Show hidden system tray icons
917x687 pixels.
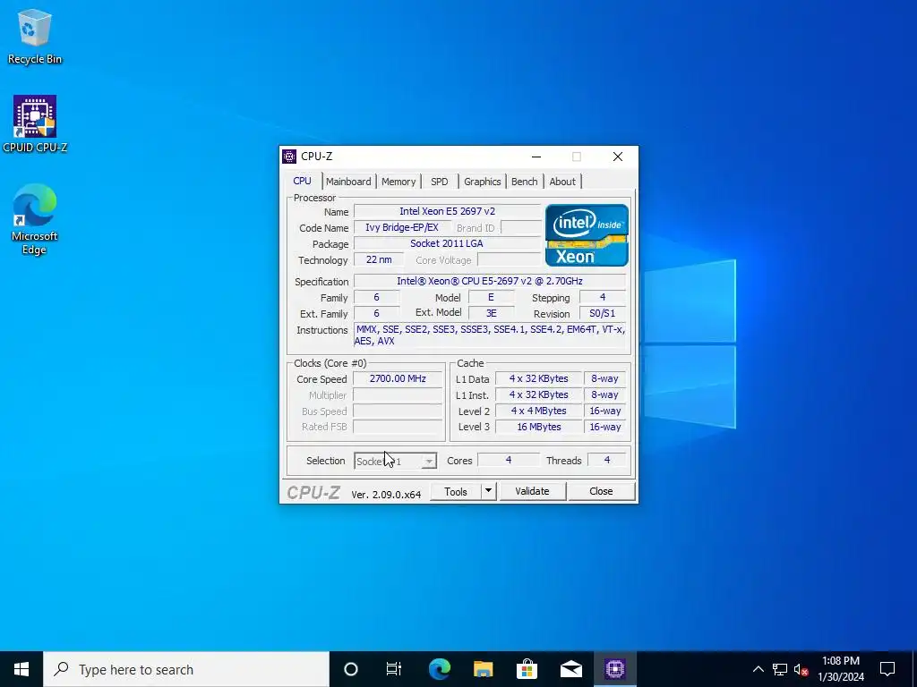[x=758, y=669]
